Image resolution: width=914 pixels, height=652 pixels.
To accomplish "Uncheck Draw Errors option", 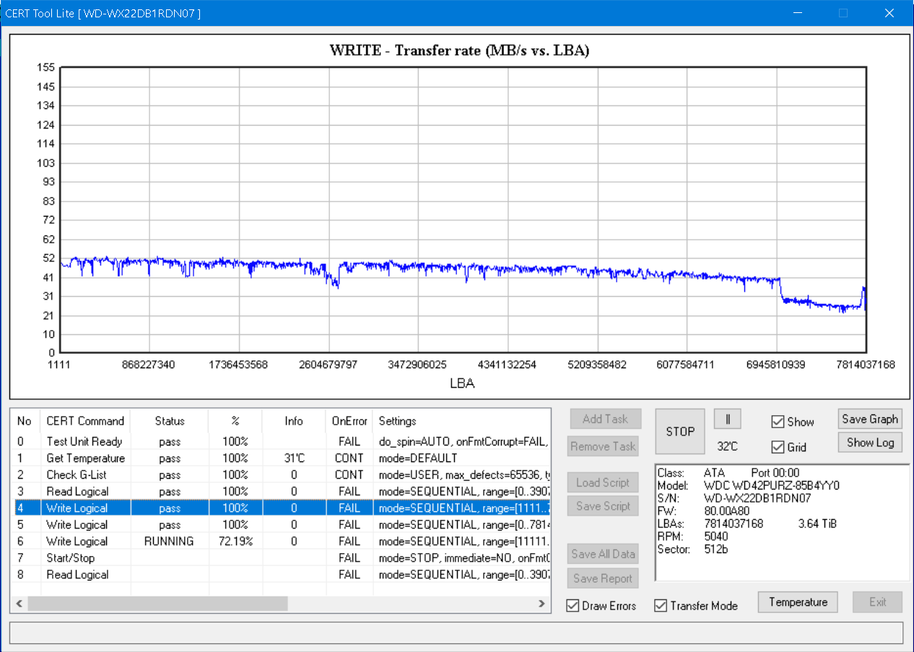I will (573, 605).
